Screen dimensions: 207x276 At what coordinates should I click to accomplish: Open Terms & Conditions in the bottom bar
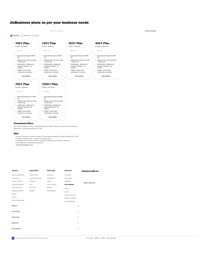click(x=111, y=238)
